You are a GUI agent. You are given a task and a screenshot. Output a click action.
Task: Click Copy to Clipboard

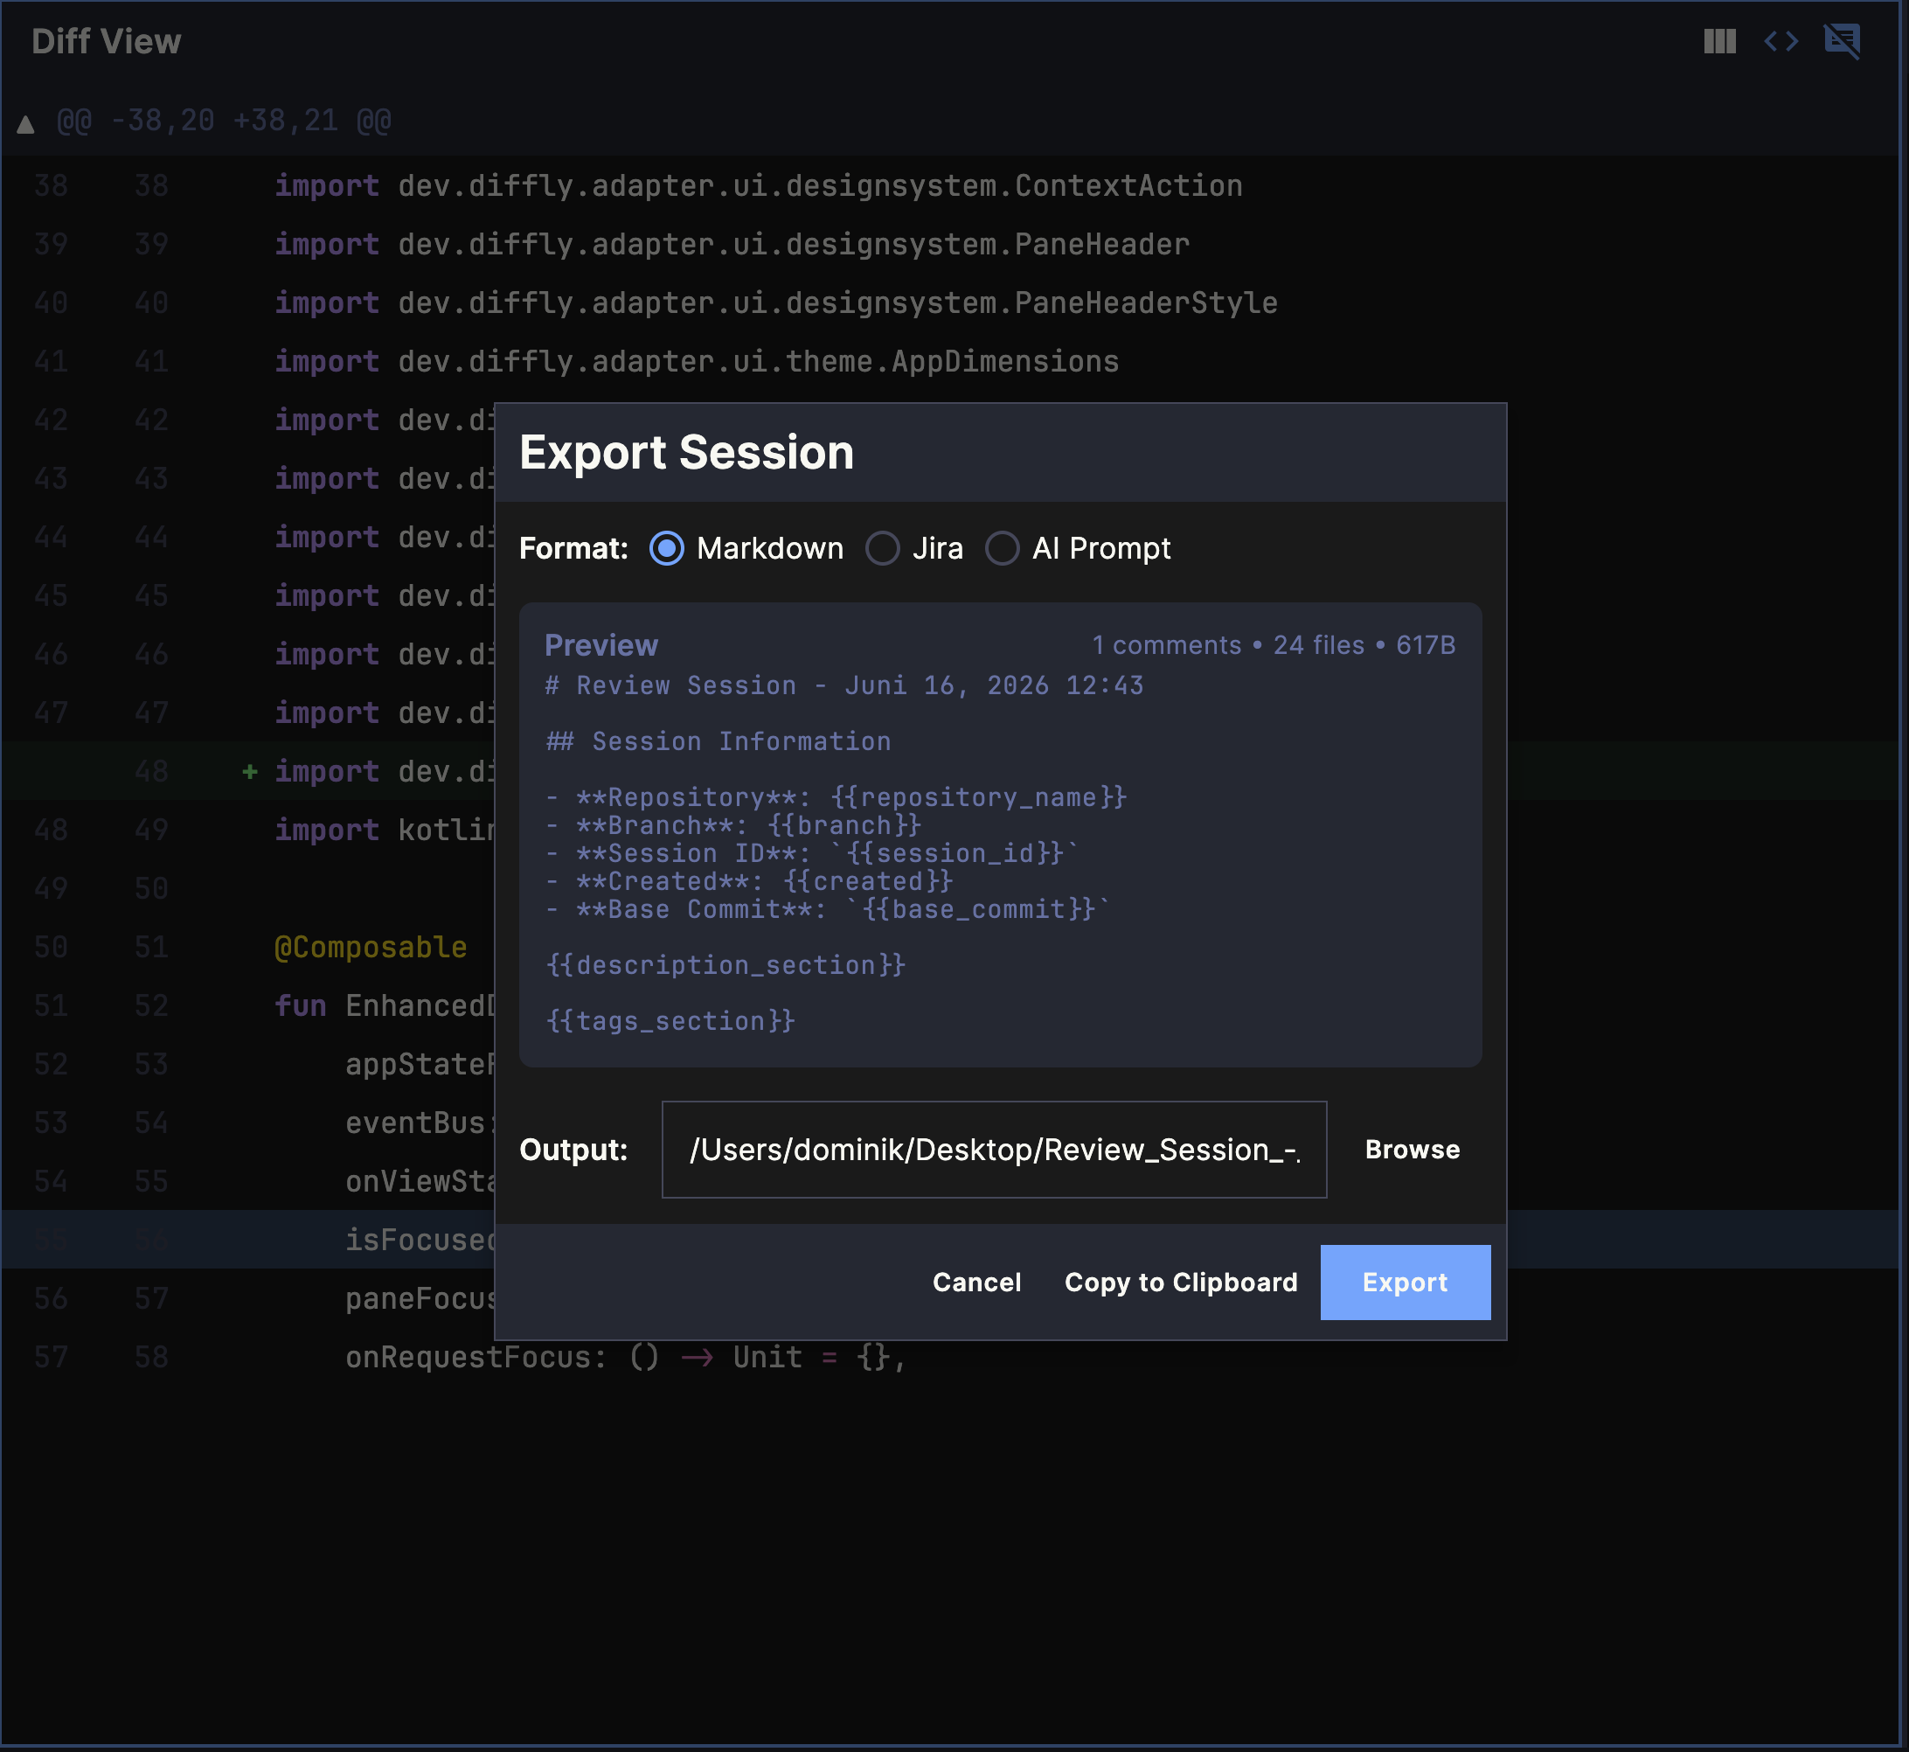(x=1180, y=1282)
